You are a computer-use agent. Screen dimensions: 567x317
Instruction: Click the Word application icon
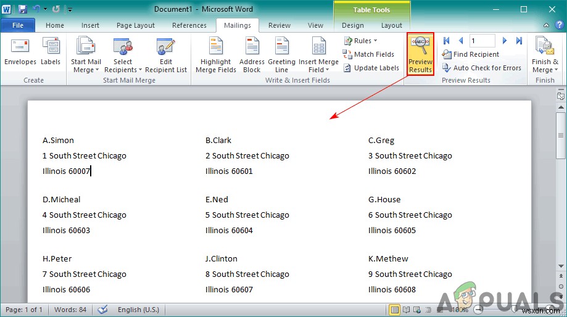[7, 9]
